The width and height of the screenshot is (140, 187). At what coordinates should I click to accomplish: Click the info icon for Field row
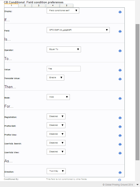click(x=120, y=31)
